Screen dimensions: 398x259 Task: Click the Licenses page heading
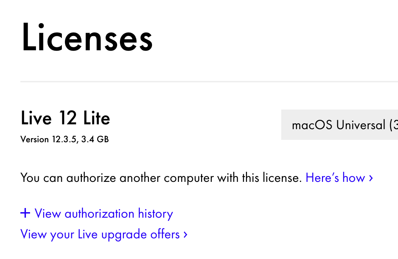pos(87,37)
